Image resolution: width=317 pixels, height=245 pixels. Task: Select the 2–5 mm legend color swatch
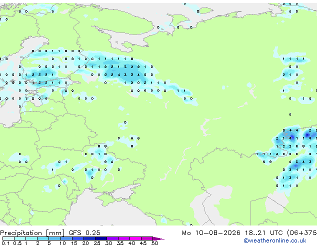(x=43, y=238)
